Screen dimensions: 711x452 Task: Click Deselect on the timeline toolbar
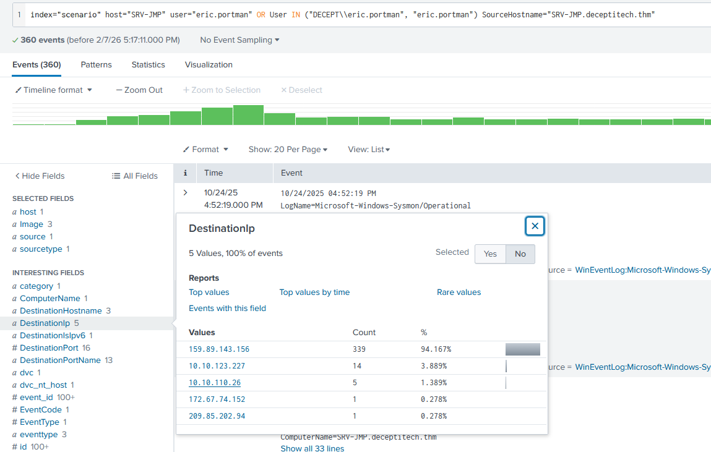click(x=301, y=90)
